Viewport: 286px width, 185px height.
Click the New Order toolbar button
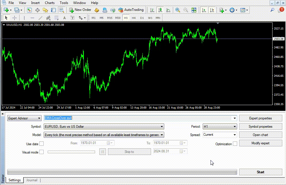pyautogui.click(x=80, y=10)
